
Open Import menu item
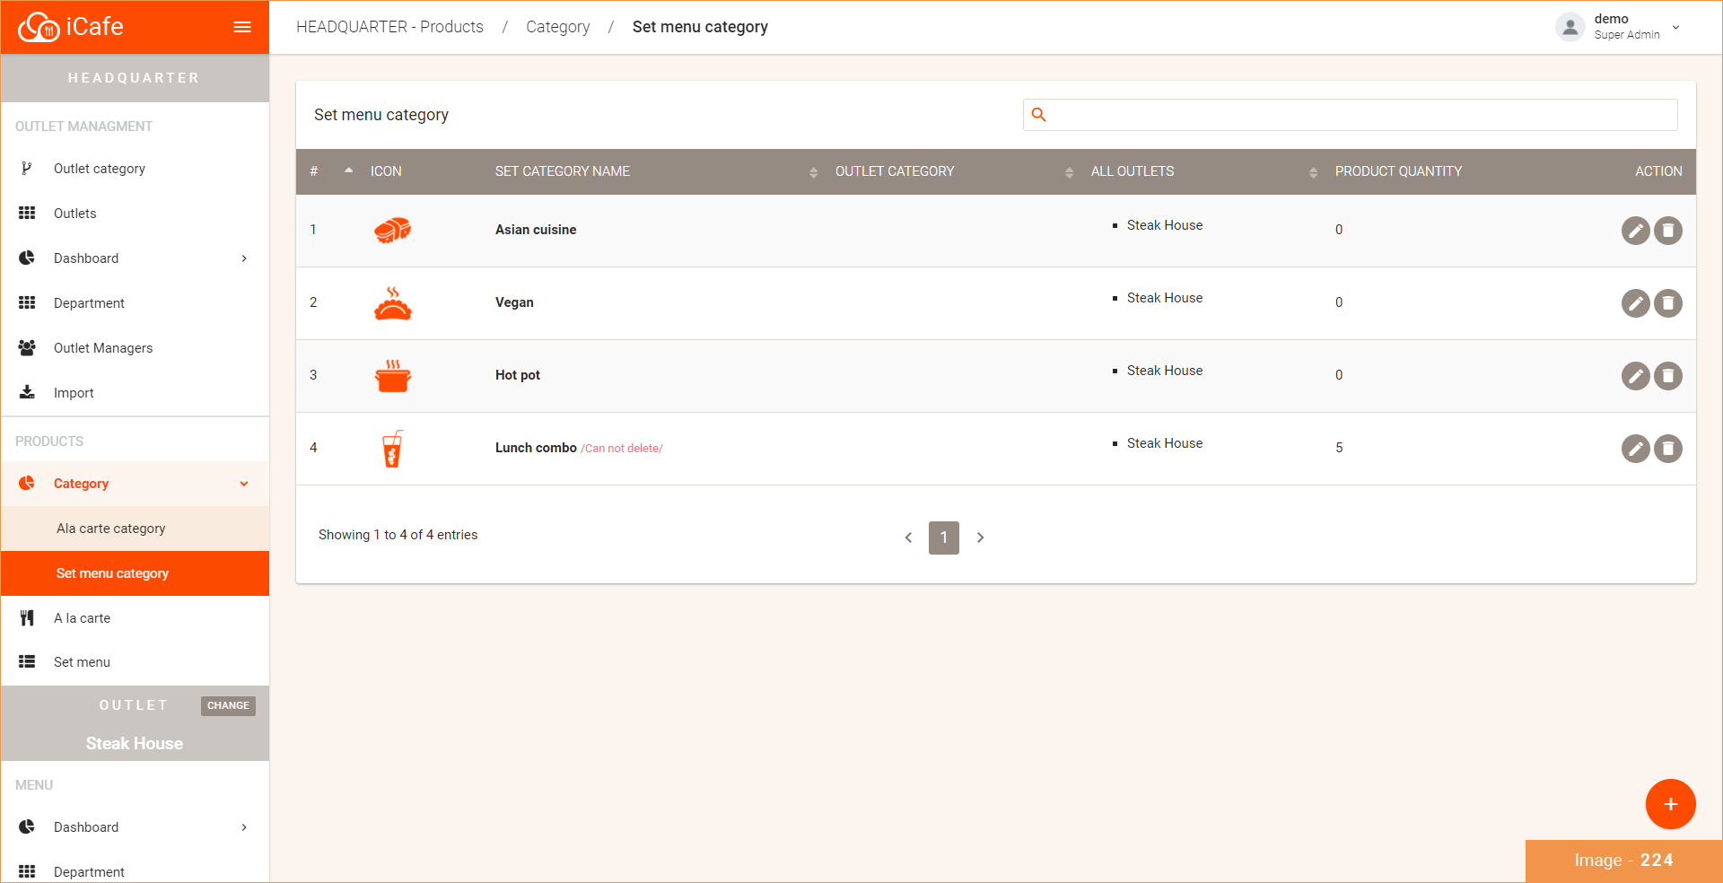coord(135,393)
